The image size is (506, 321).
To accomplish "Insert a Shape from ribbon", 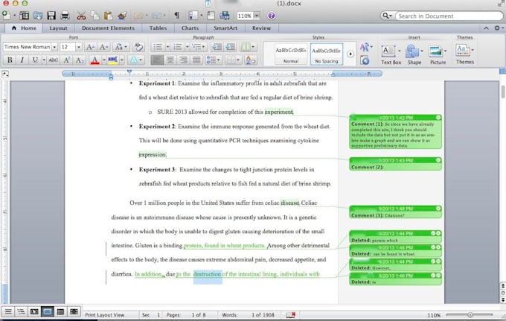I will point(414,54).
